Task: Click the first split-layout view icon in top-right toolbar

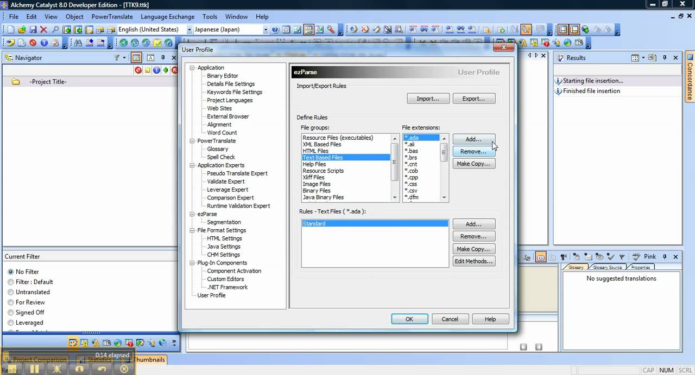Action: coord(563,30)
